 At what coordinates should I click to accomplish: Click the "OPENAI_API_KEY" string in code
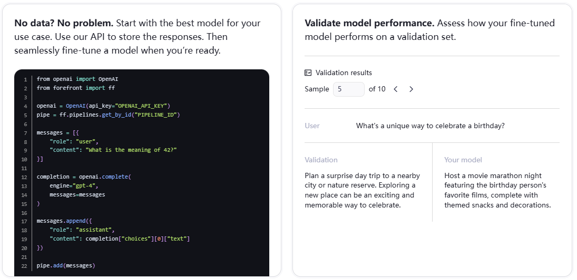[x=142, y=106]
